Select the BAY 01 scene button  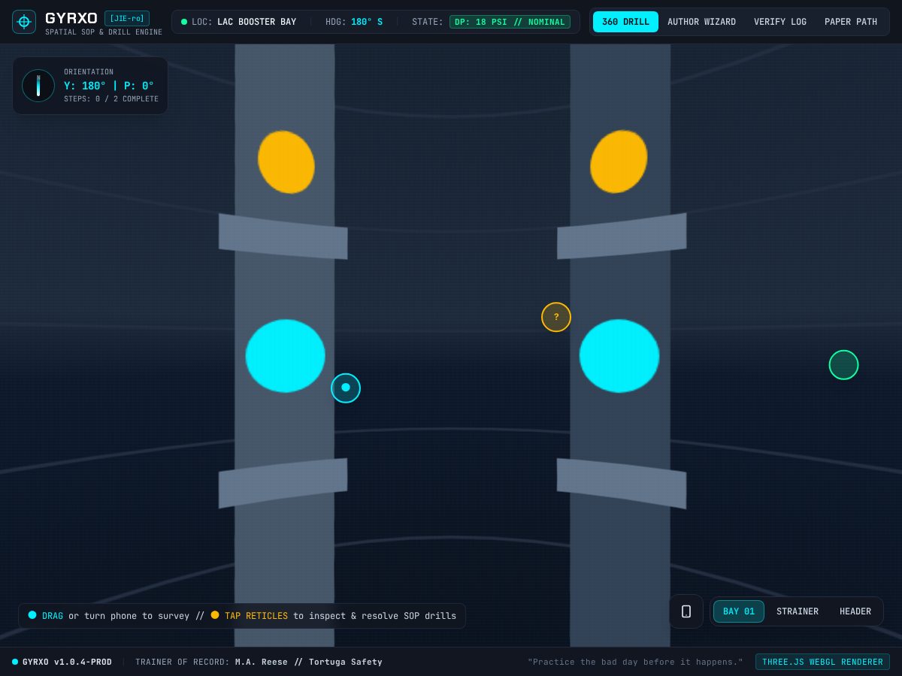[739, 611]
